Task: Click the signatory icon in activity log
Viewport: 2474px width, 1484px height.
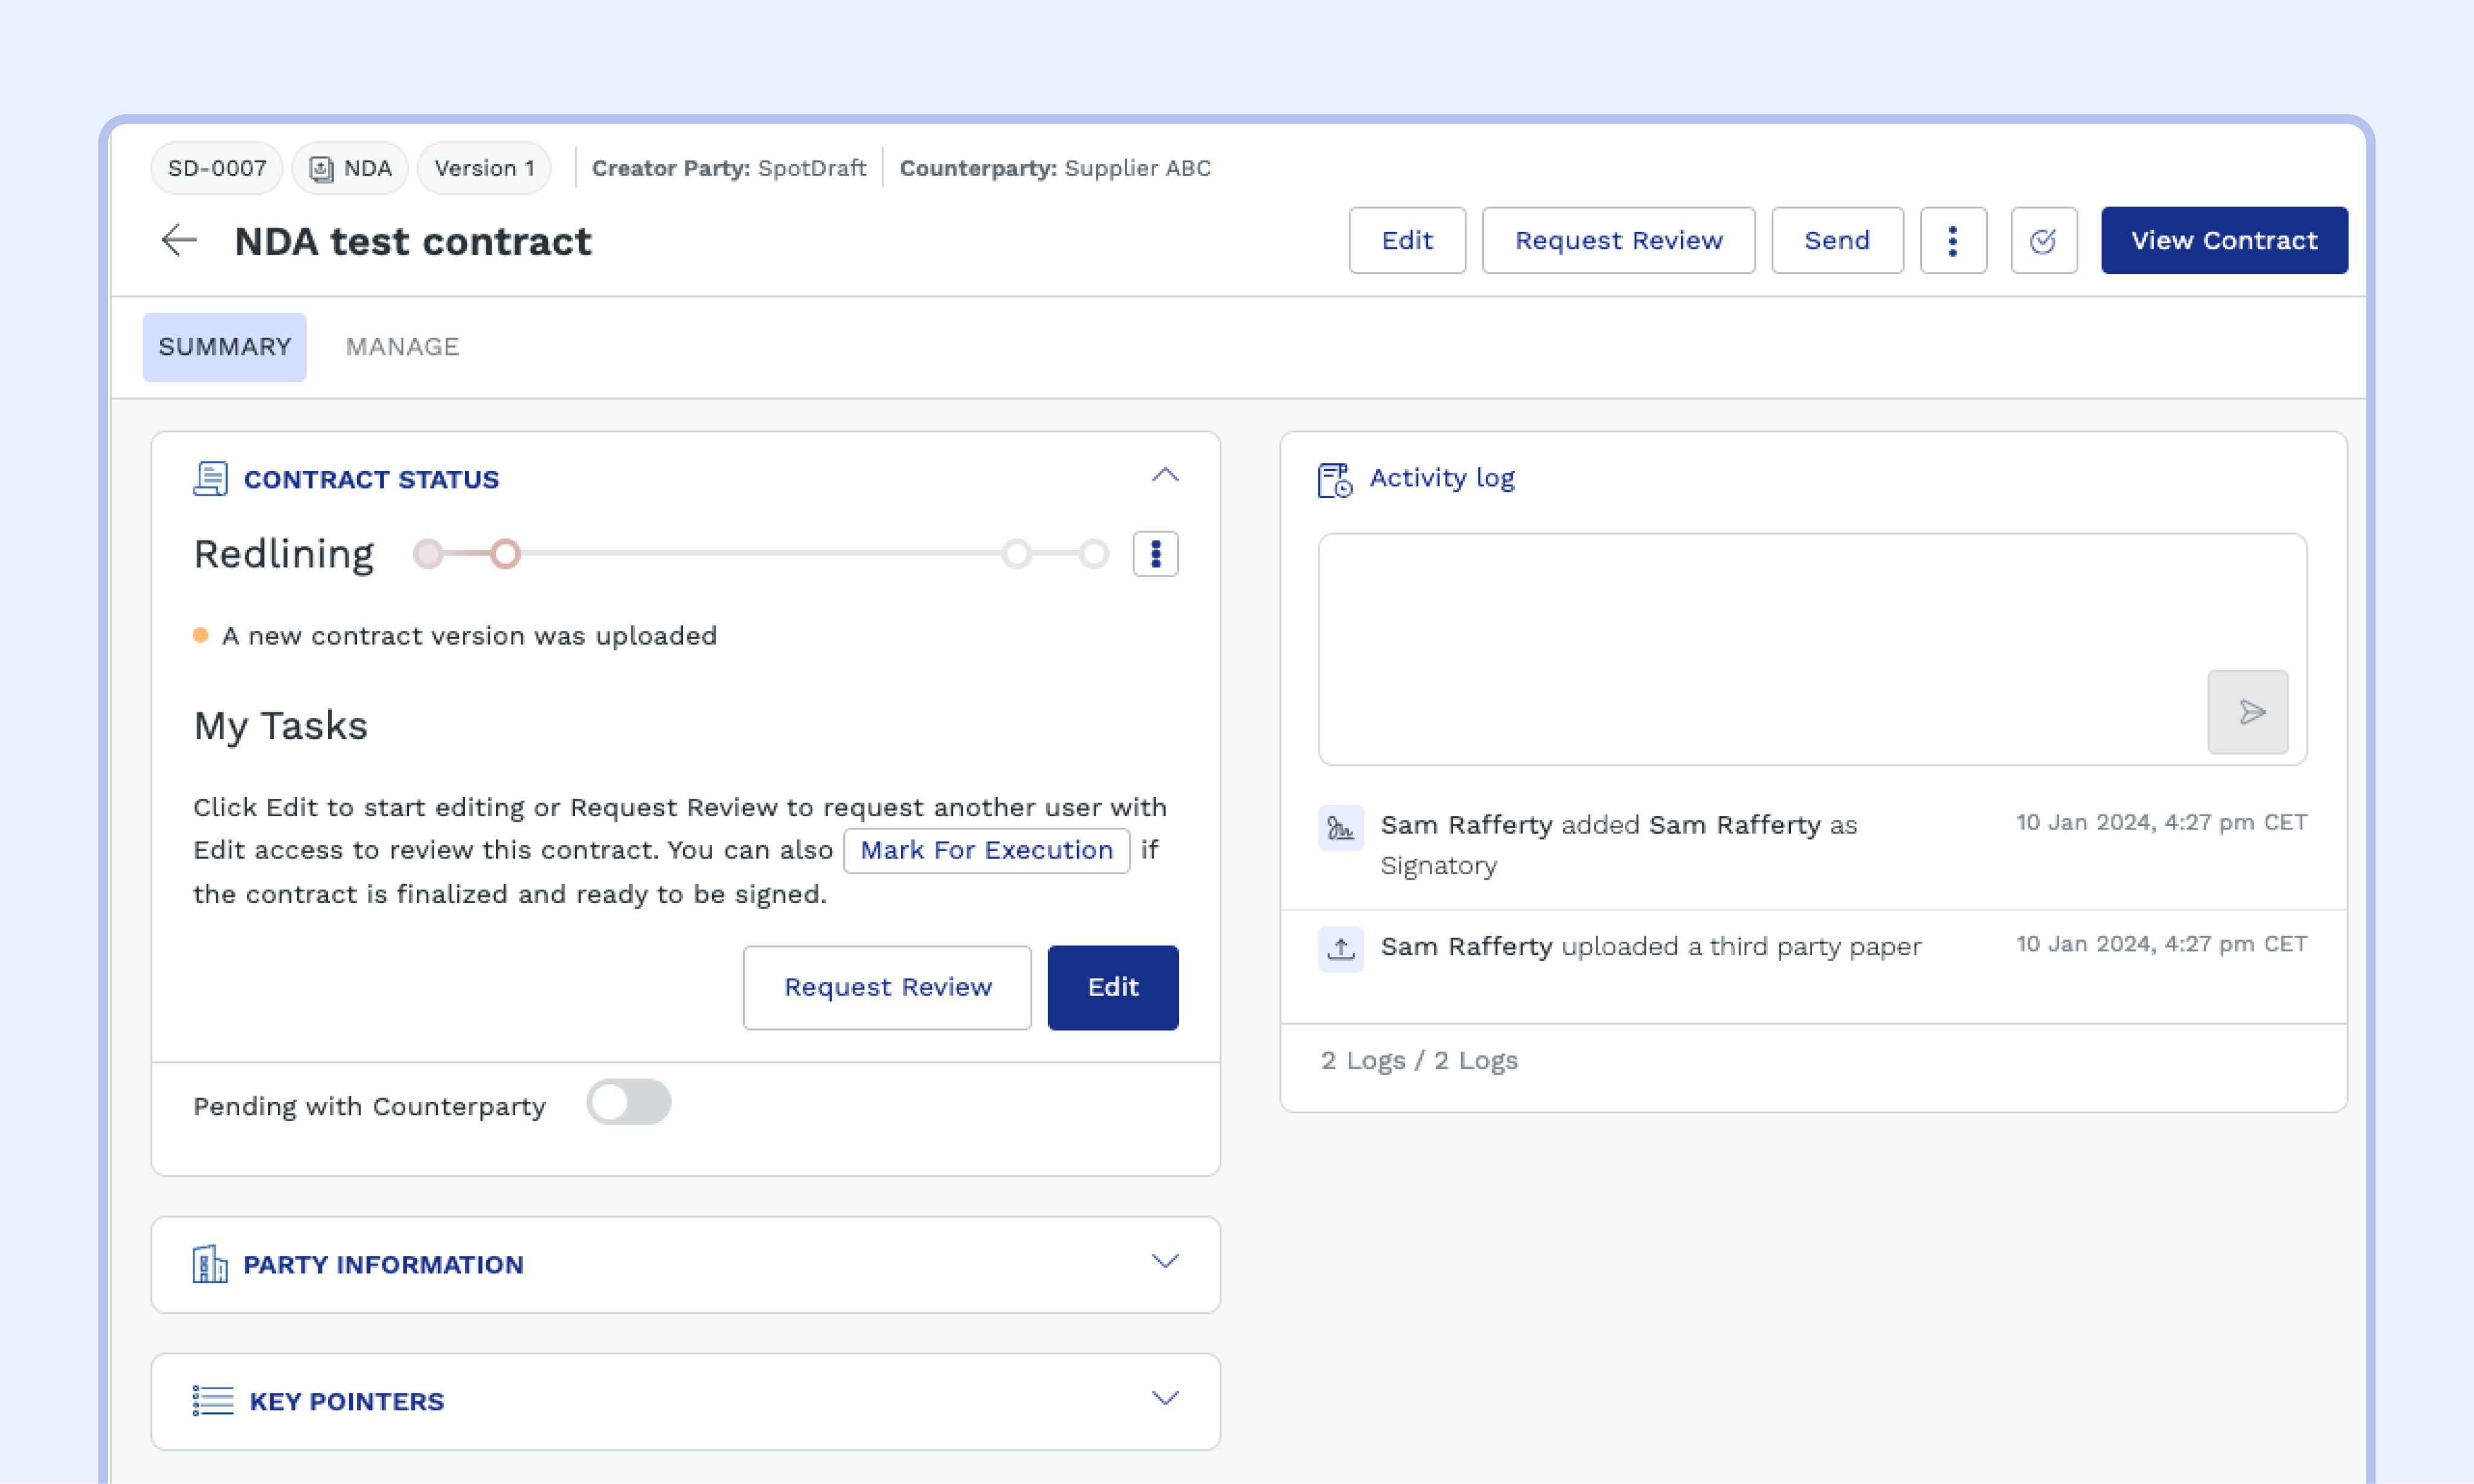Action: click(x=1340, y=828)
